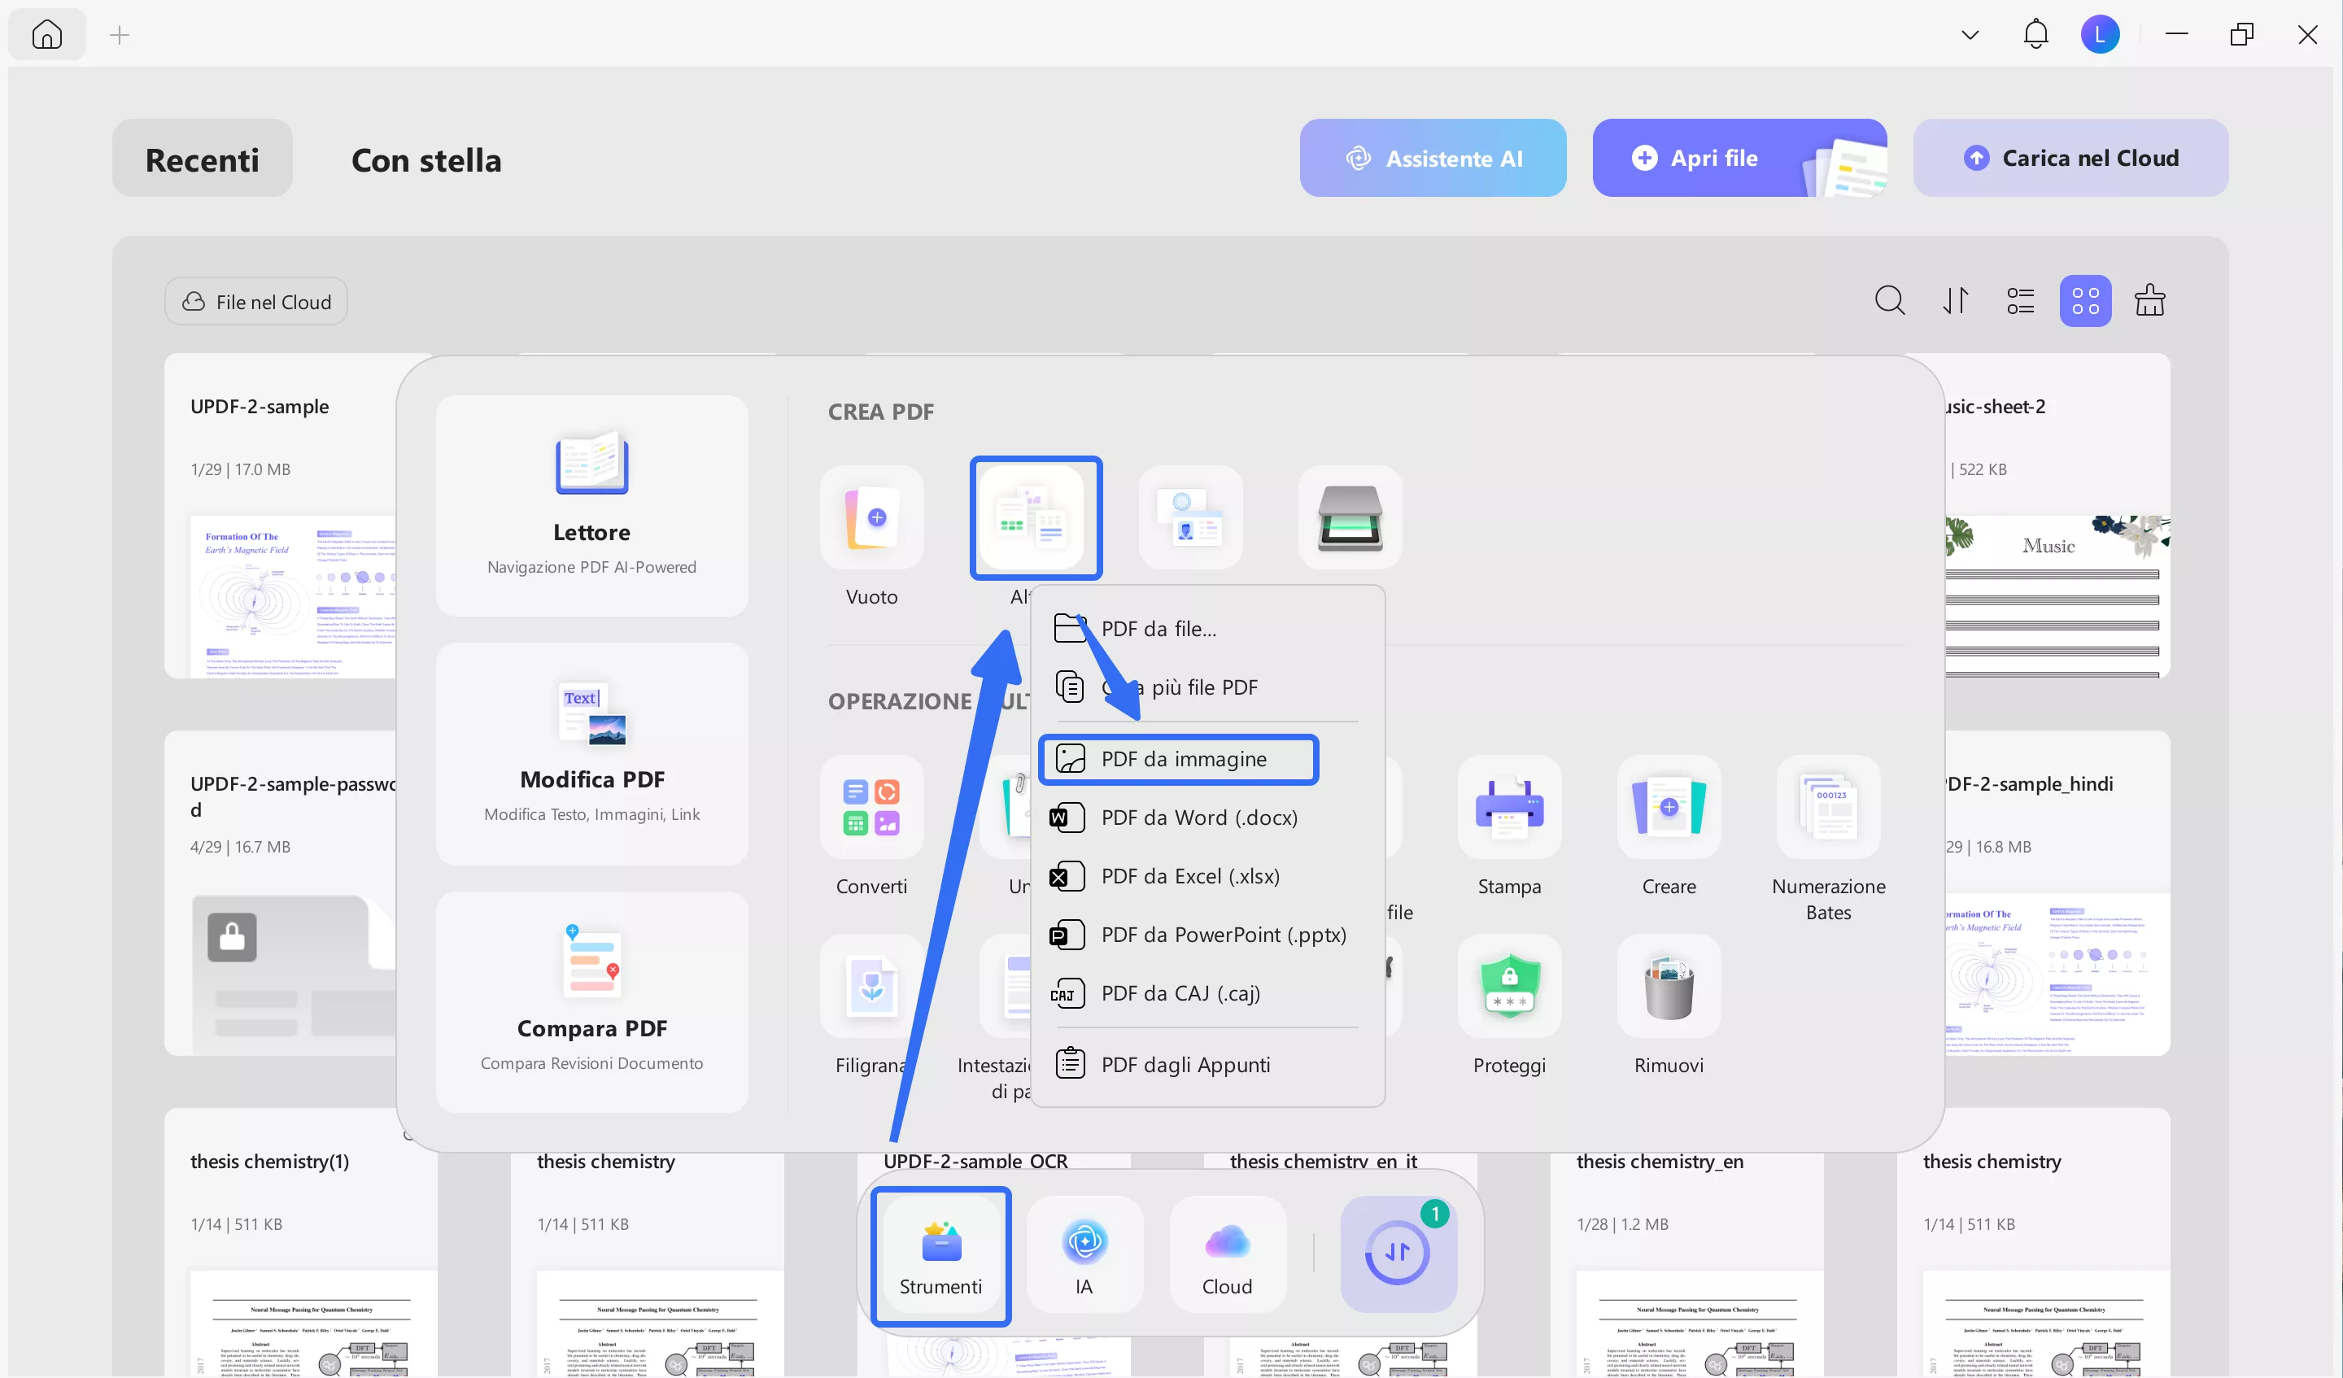Select the Proteggi tool
The height and width of the screenshot is (1378, 2343).
coord(1508,986)
